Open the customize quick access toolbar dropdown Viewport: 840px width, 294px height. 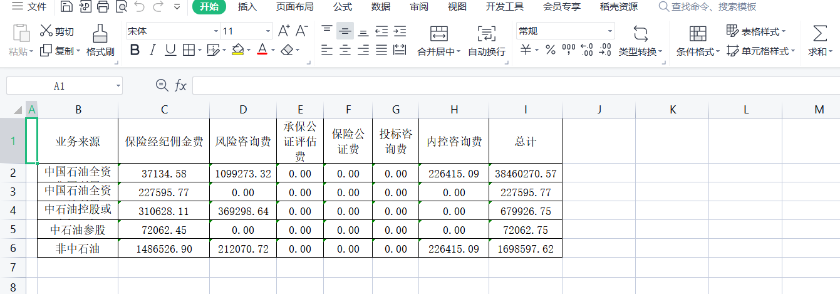[177, 7]
